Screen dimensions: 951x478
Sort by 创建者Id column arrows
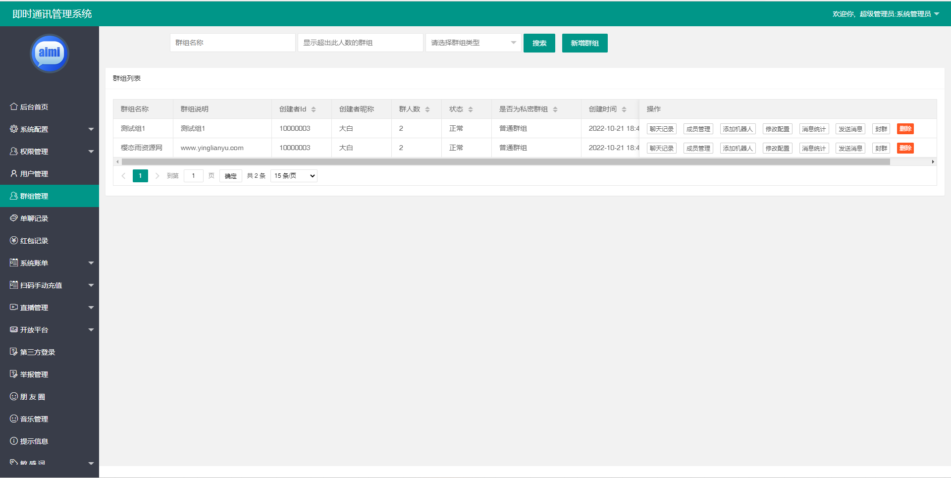314,109
